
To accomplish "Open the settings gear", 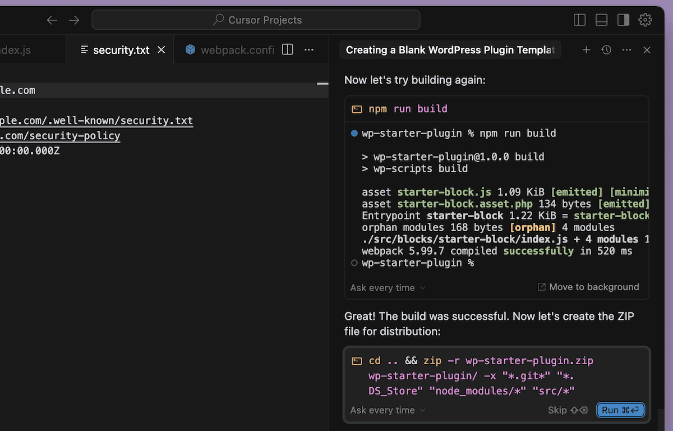I will pos(646,20).
